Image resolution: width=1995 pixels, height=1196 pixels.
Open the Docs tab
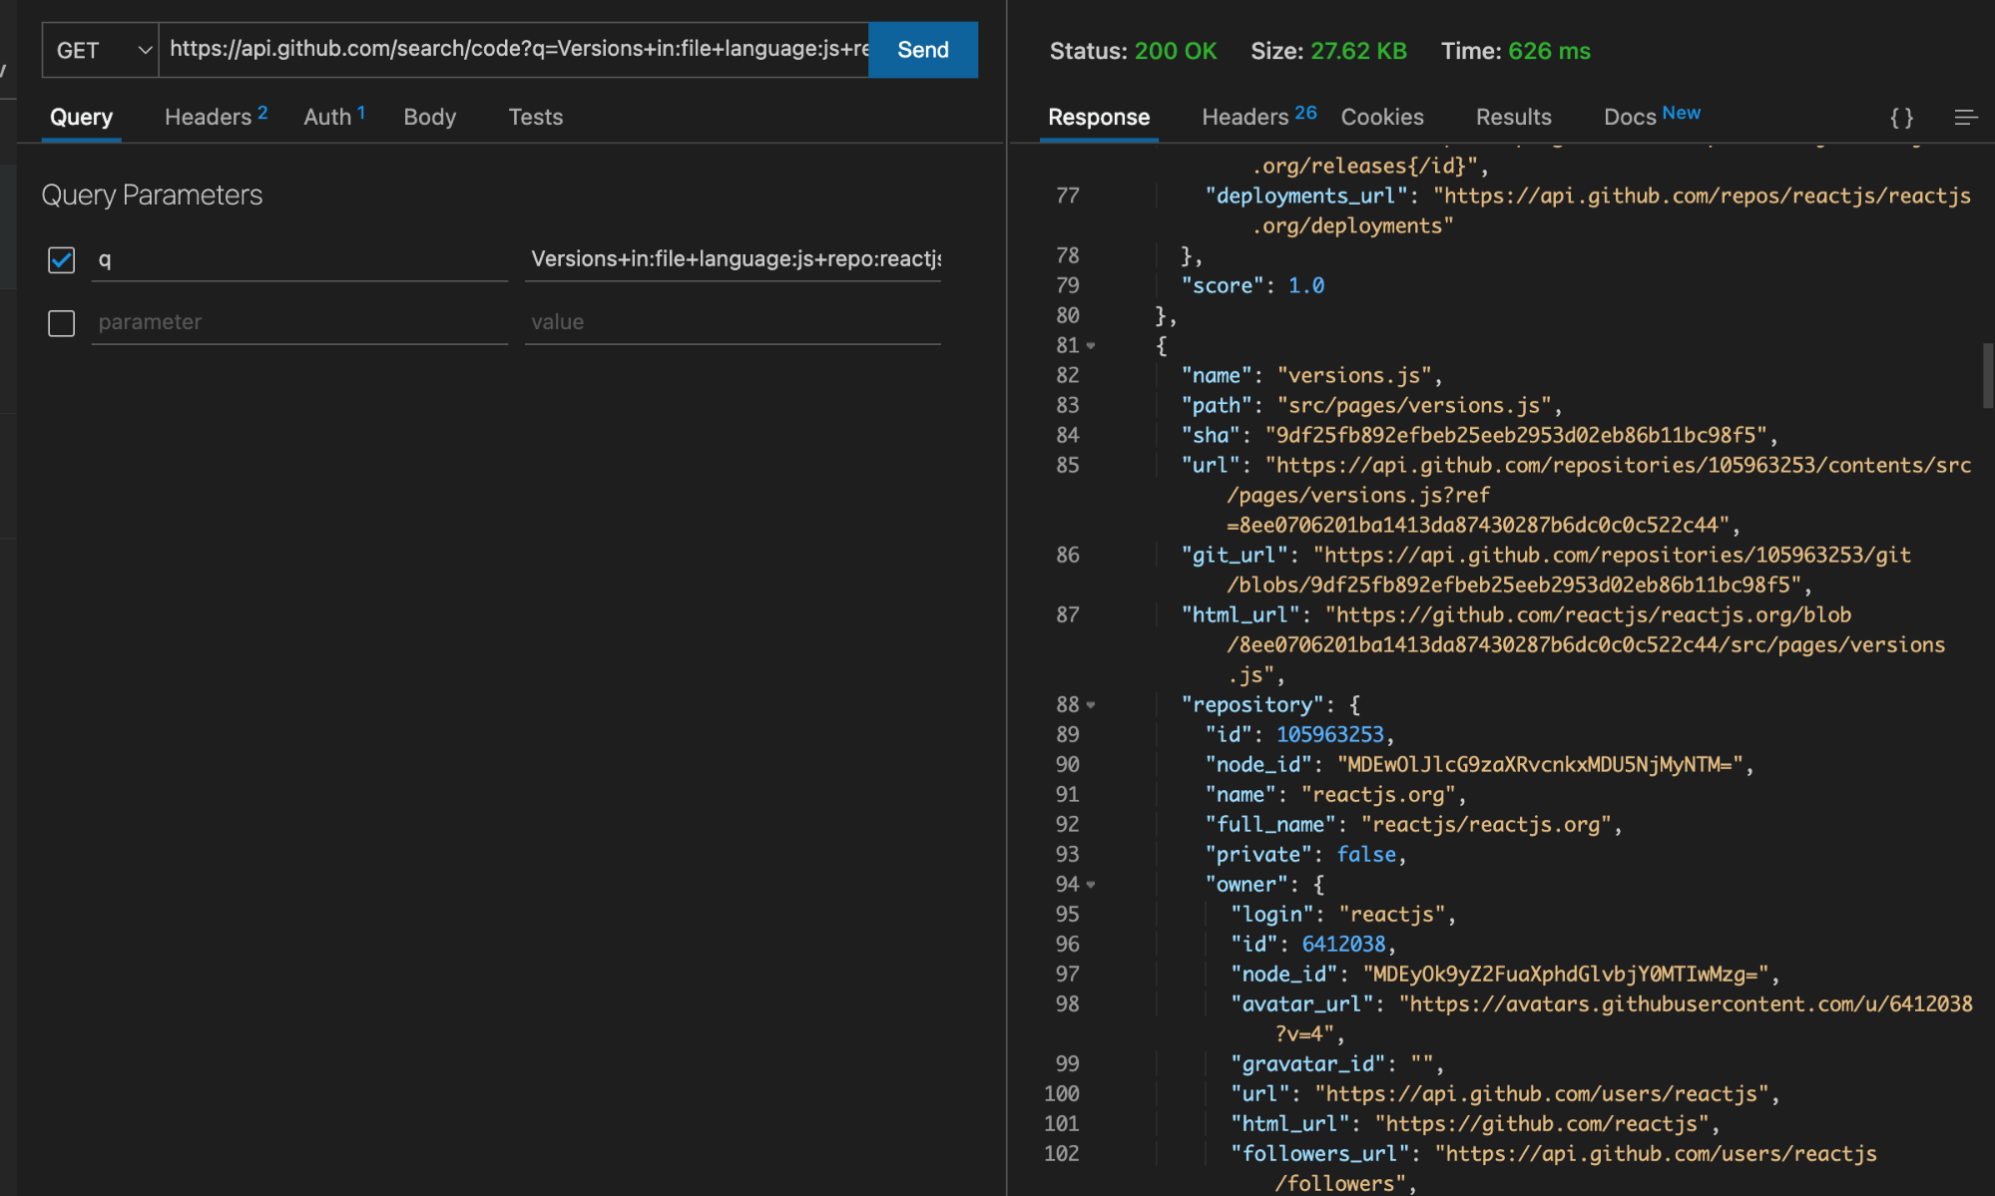(x=1652, y=118)
